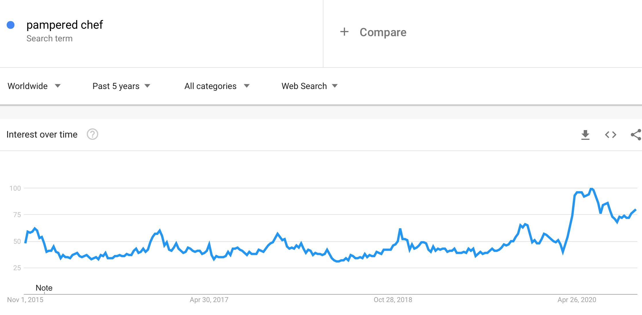Click the Apr 30, 2017 axis label
Image resolution: width=642 pixels, height=315 pixels.
pos(209,300)
